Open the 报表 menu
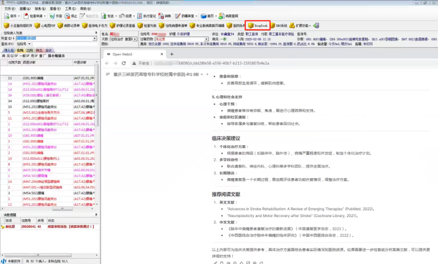 pos(40,9)
